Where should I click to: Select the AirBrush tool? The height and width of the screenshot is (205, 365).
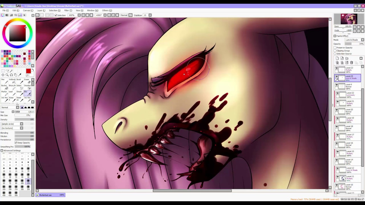coord(12,81)
